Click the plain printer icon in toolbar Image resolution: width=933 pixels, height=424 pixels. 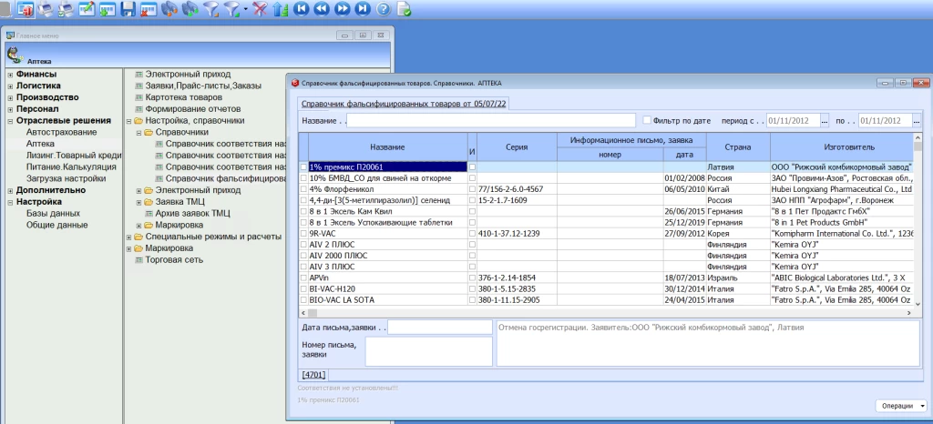(46, 8)
